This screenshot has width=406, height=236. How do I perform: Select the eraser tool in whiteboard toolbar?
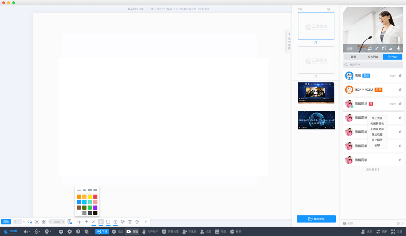[x=101, y=221]
